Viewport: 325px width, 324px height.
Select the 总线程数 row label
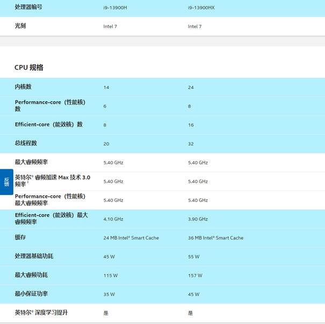[x=26, y=143]
